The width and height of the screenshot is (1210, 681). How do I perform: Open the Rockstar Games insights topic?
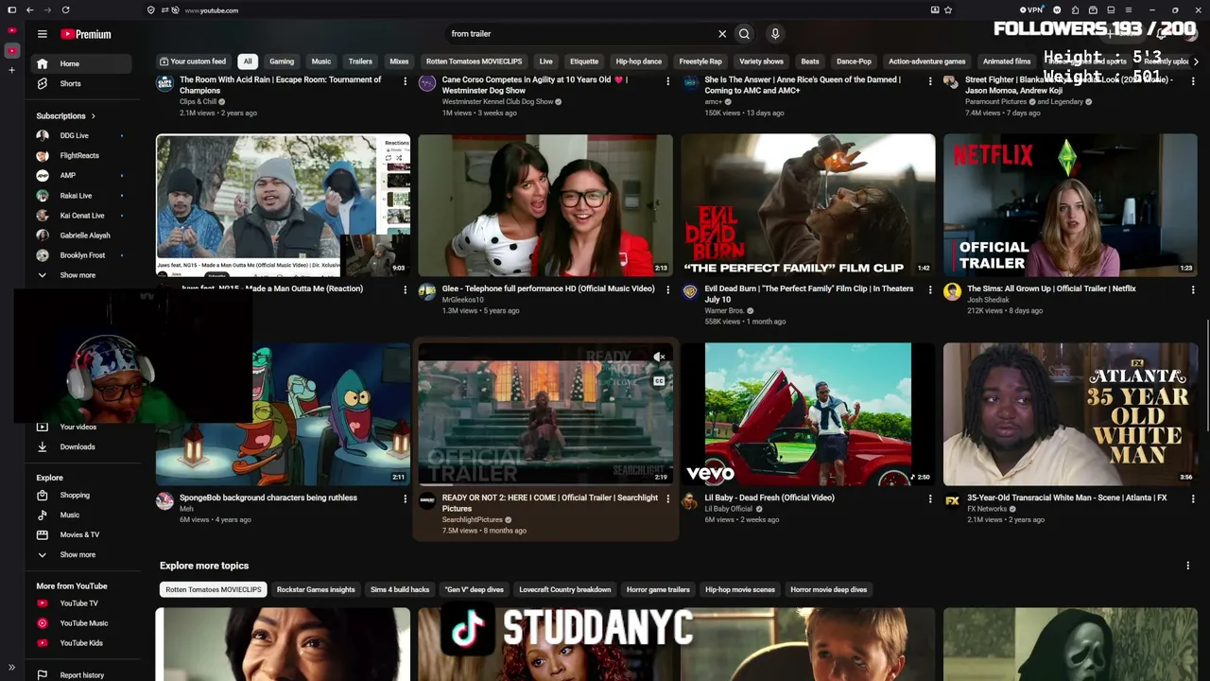pyautogui.click(x=316, y=590)
